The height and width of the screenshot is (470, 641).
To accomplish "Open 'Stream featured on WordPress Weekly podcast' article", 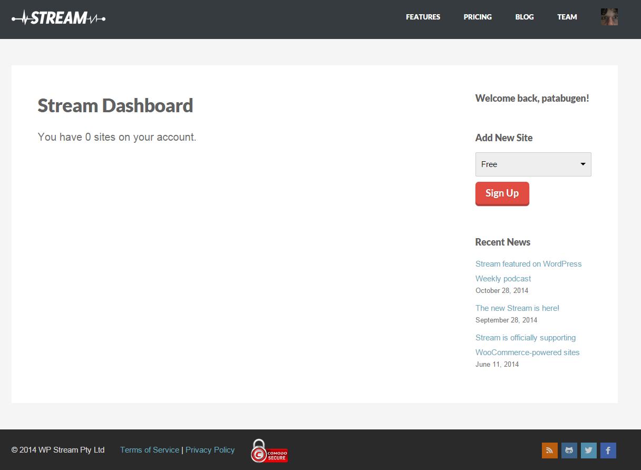I will (x=528, y=271).
